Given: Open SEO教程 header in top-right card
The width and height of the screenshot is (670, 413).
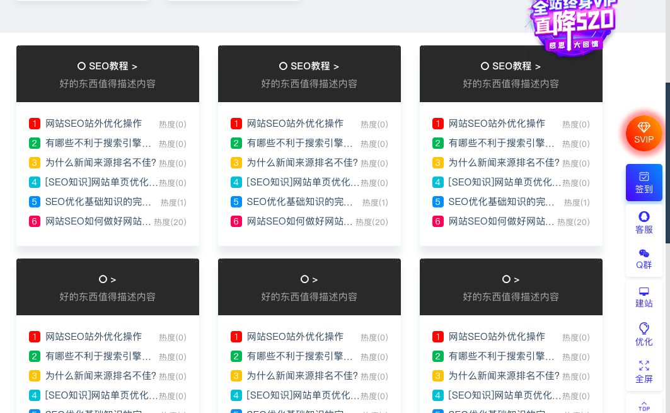Looking at the screenshot, I should tap(511, 66).
